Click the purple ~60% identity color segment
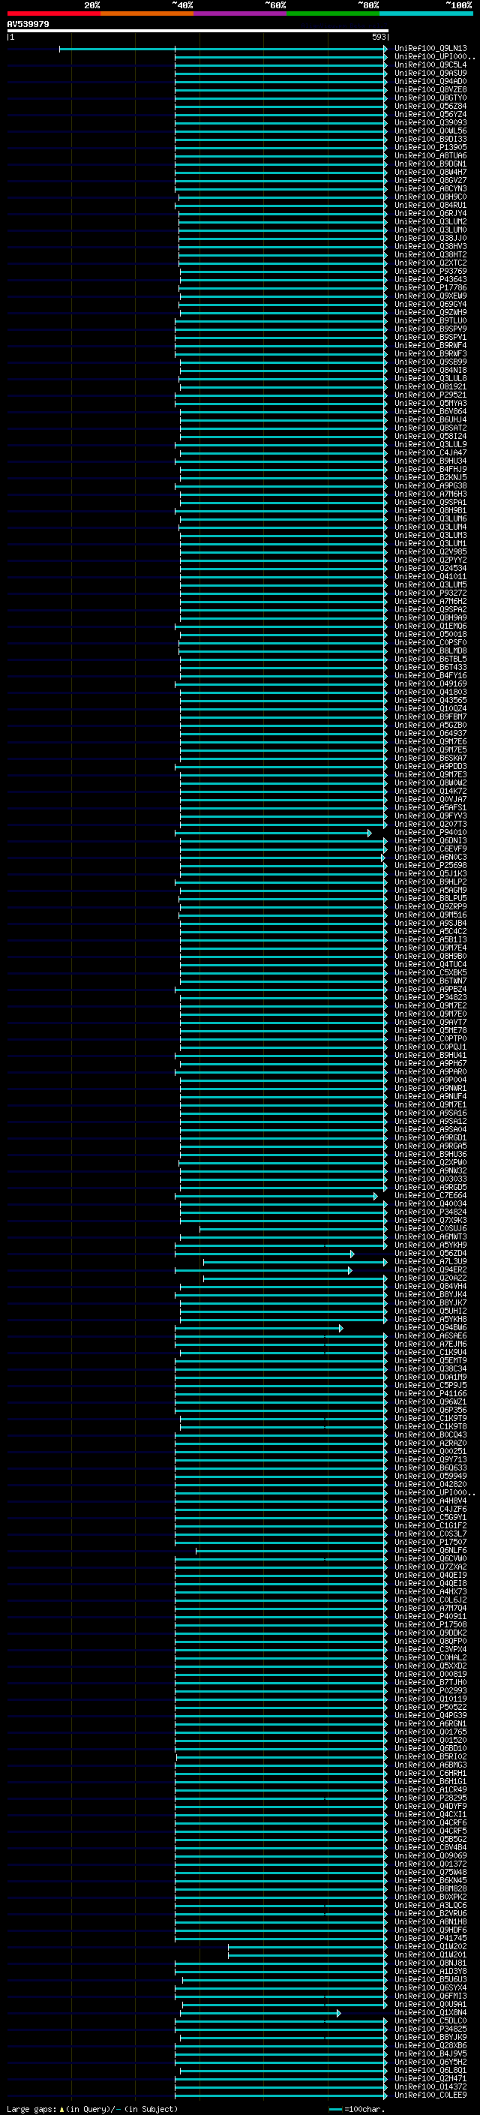The image size is (480, 2115). coord(241,14)
